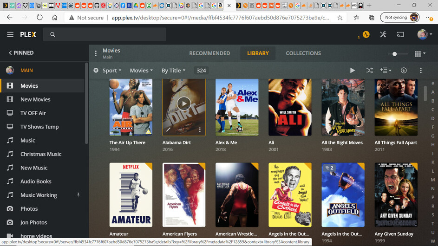Screen dimensions: 438x246
Task: Edit Alabama Dirt via pencil icon
Action: (168, 130)
